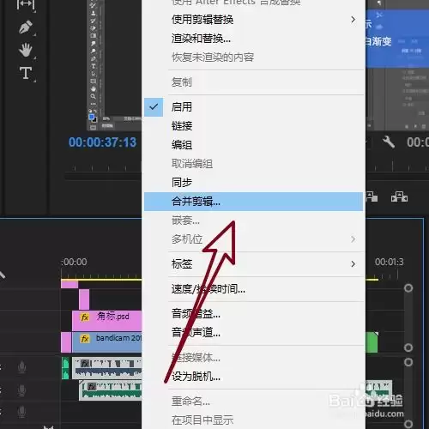Toggle the 启用 checked menu item
Image resolution: width=429 pixels, height=429 pixels.
(253, 107)
